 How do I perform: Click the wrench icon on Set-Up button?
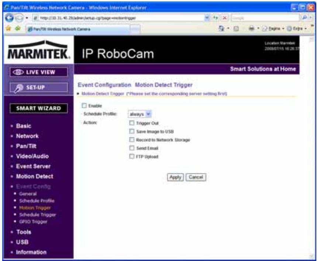(x=18, y=88)
